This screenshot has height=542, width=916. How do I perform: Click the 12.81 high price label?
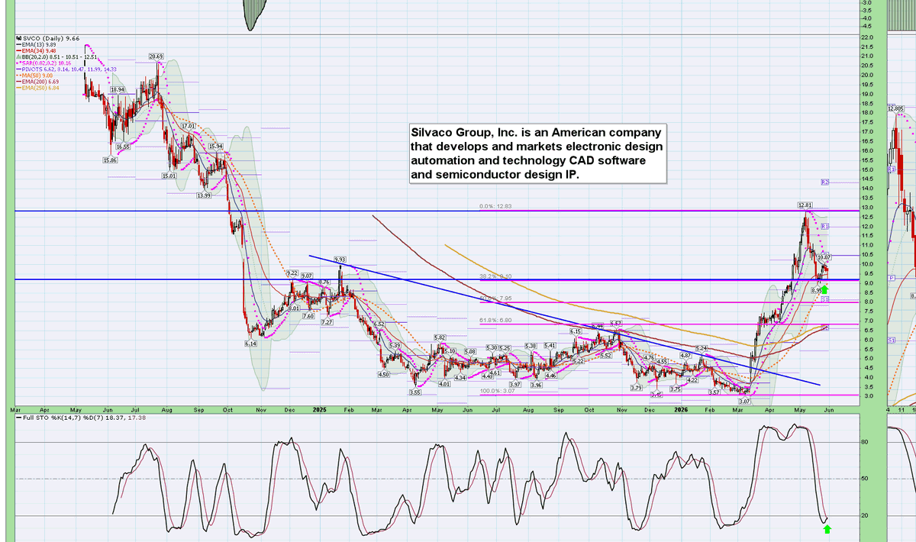(805, 205)
